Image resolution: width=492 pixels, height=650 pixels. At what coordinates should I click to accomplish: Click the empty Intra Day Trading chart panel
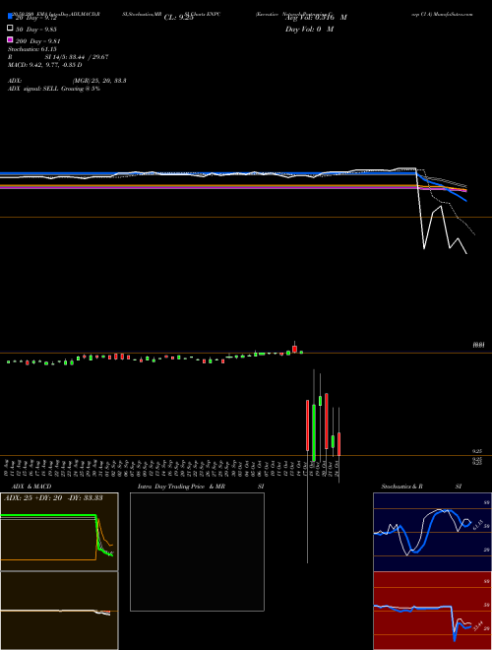point(197,552)
